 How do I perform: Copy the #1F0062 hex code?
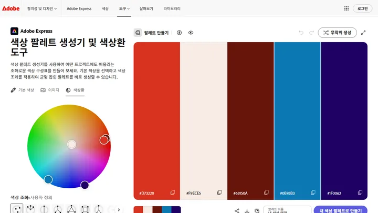(360, 192)
